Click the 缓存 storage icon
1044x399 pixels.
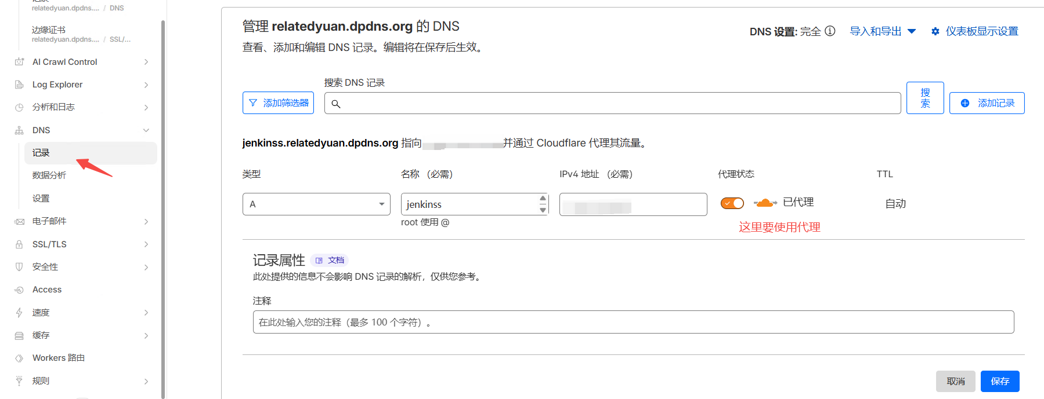pyautogui.click(x=19, y=335)
